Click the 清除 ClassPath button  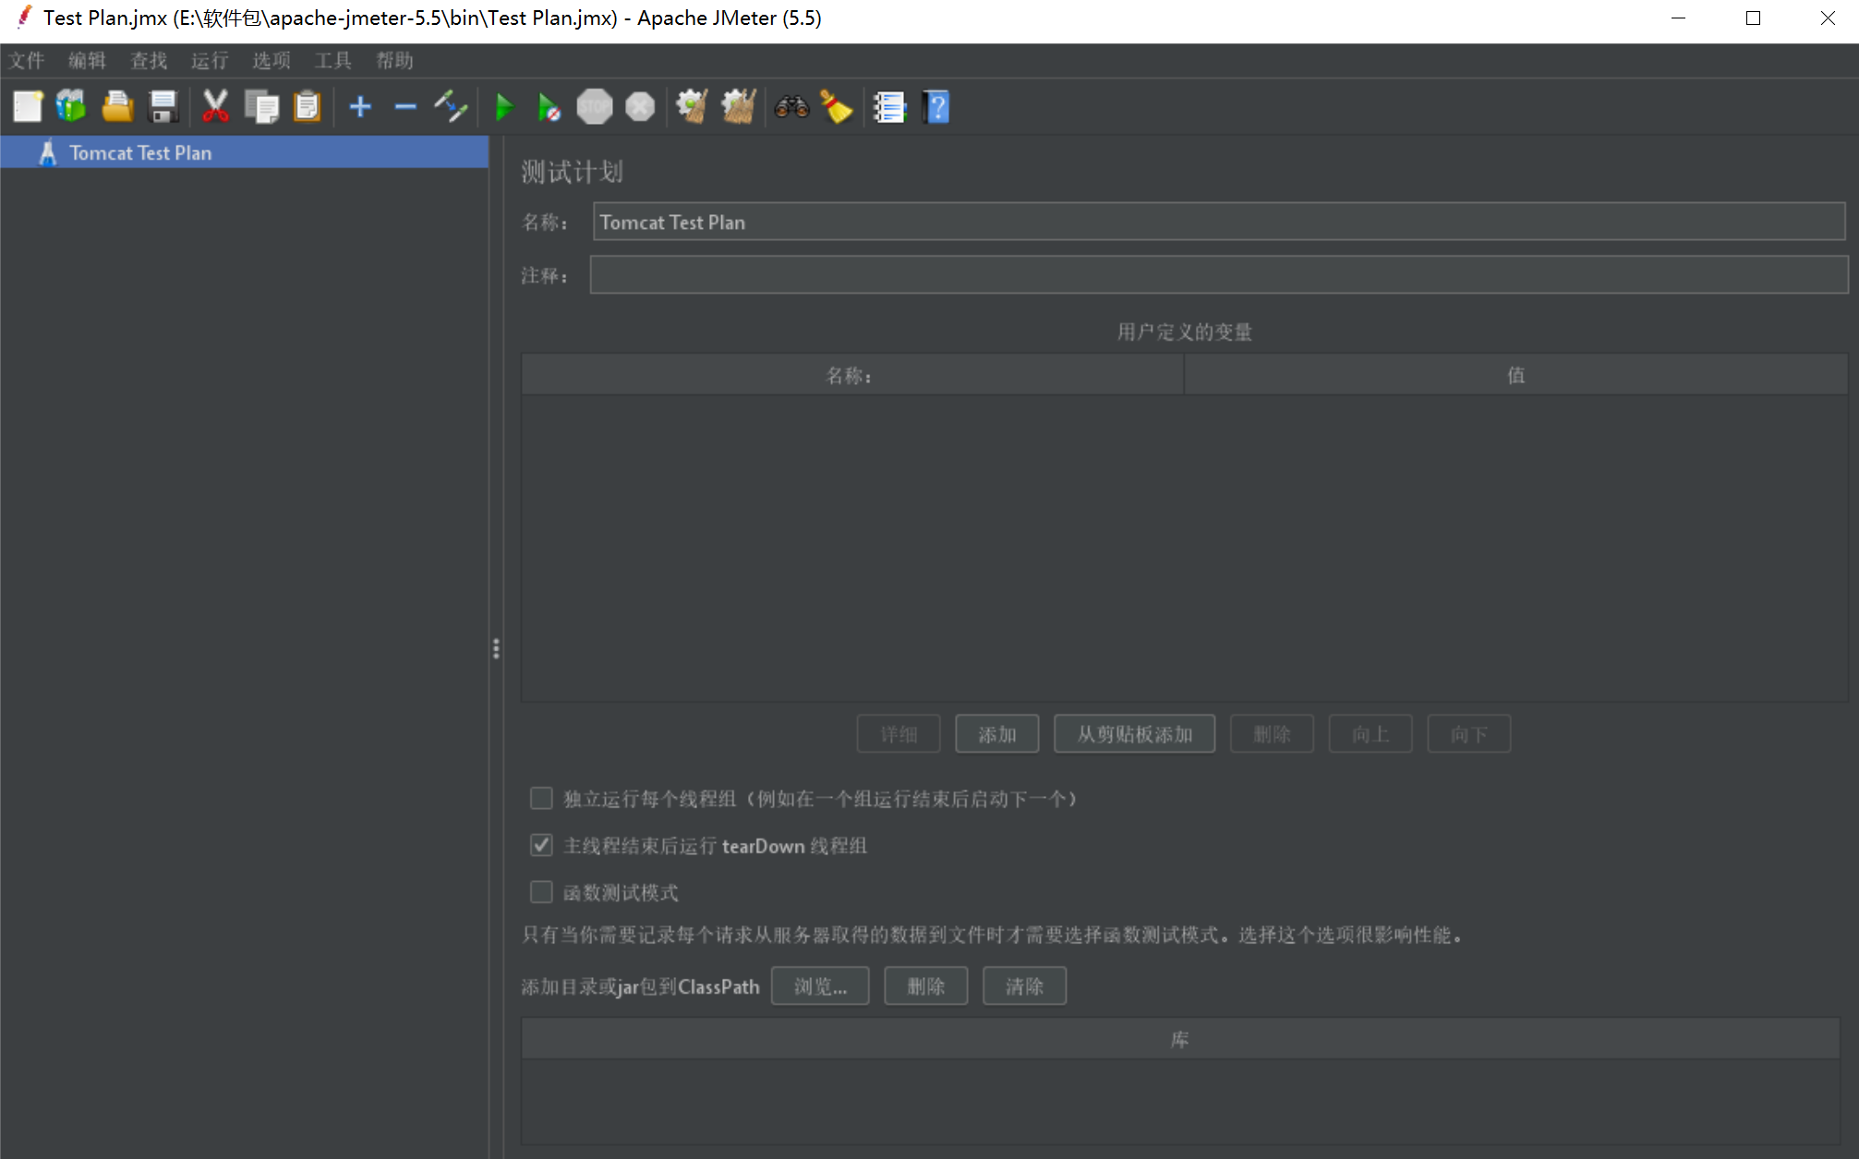(x=1025, y=986)
